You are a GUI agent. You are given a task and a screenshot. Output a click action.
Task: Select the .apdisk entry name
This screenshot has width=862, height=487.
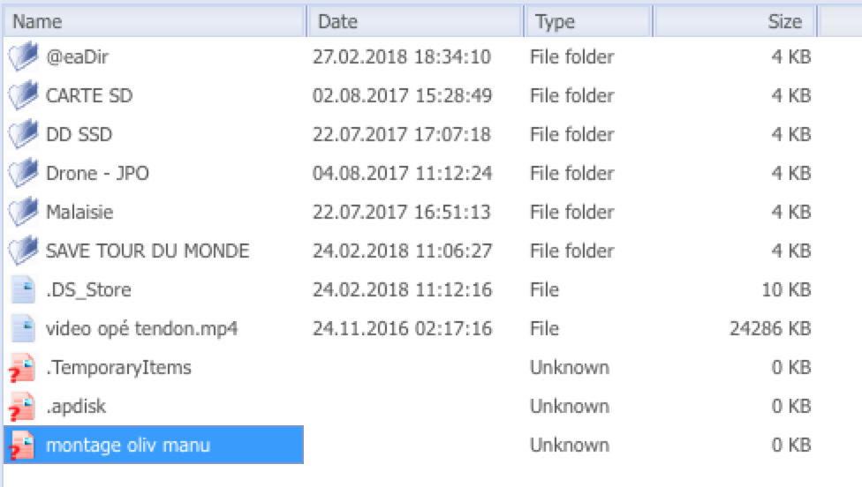76,407
